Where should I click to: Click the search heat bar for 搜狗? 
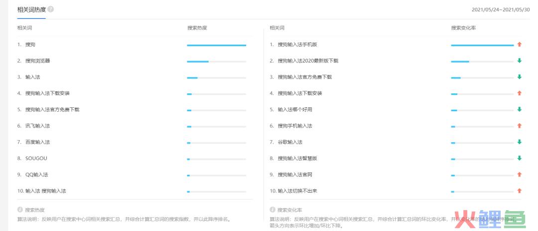(x=217, y=45)
